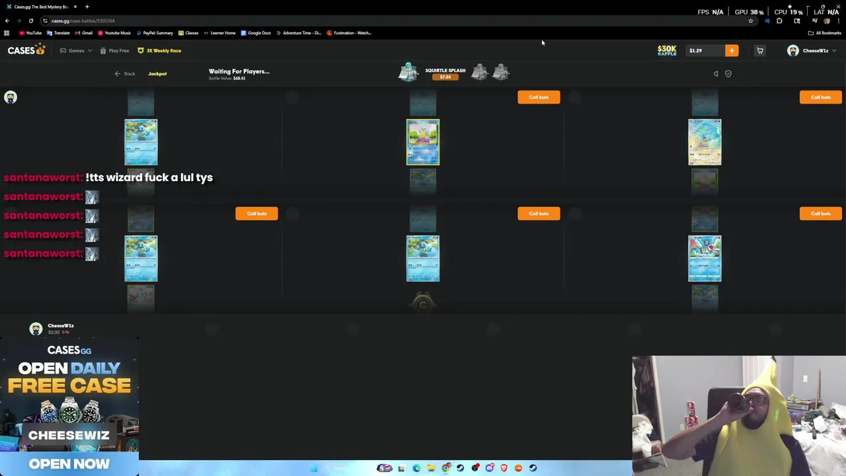Select the colored Squirtle Splash case icon
This screenshot has width=846, height=476.
point(408,71)
